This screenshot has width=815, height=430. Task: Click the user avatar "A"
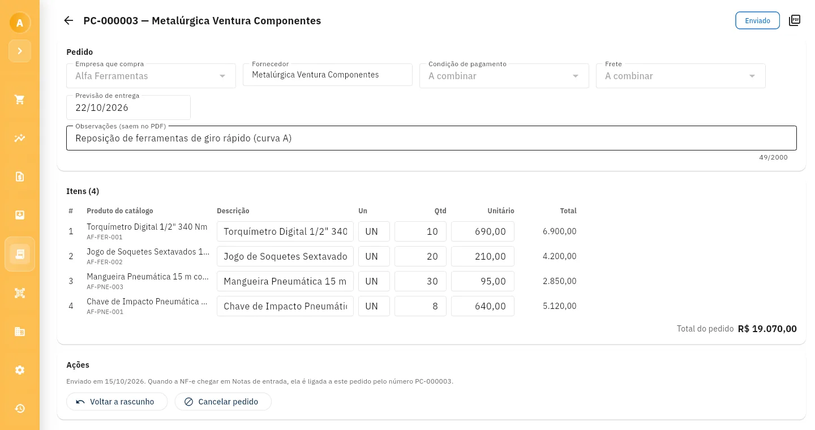(x=20, y=23)
